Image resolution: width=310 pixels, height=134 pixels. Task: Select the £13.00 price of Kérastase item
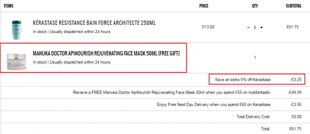(208, 27)
